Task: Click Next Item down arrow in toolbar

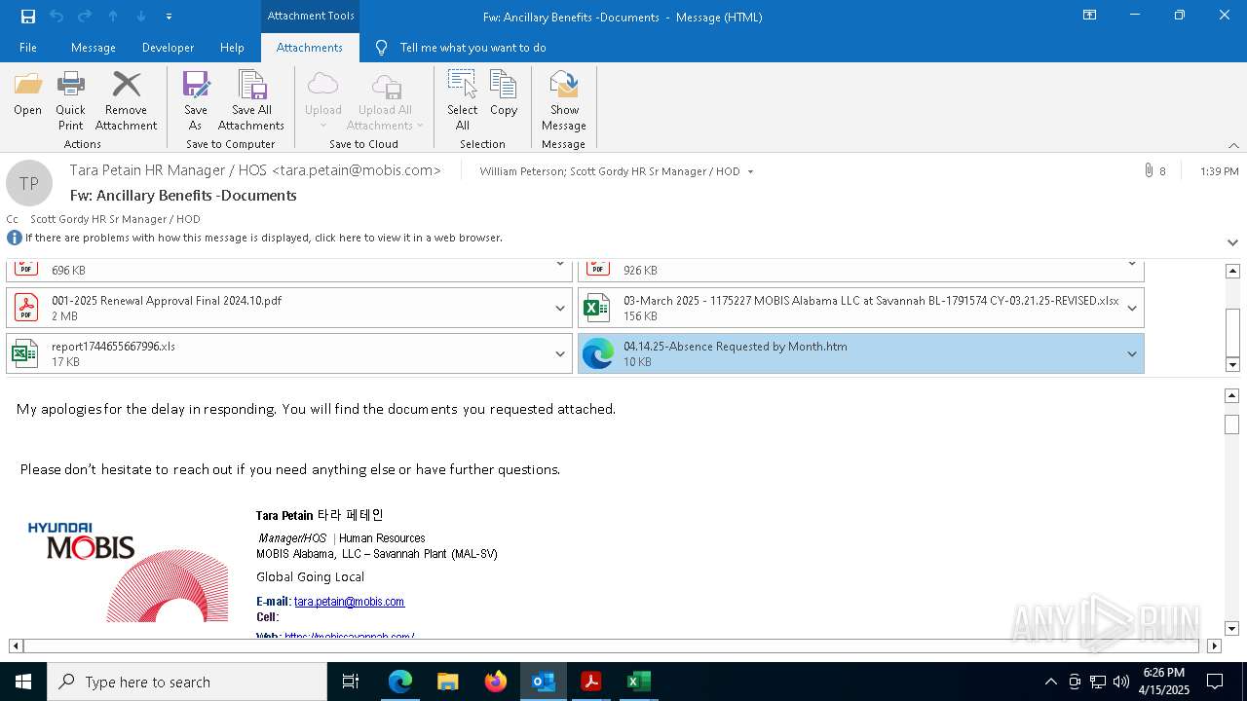Action: coord(141,16)
